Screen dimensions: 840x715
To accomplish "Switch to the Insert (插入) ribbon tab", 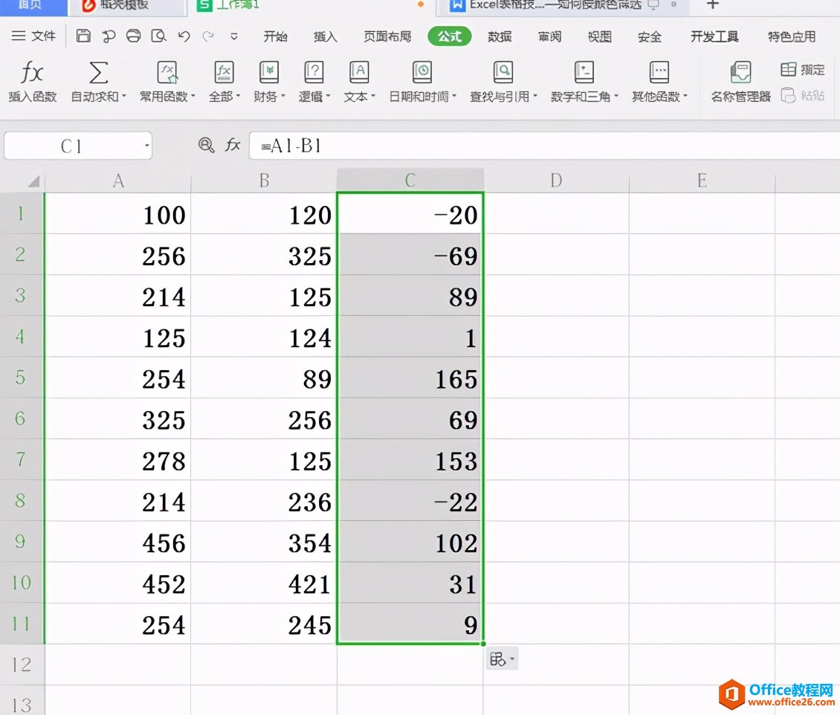I will (325, 36).
